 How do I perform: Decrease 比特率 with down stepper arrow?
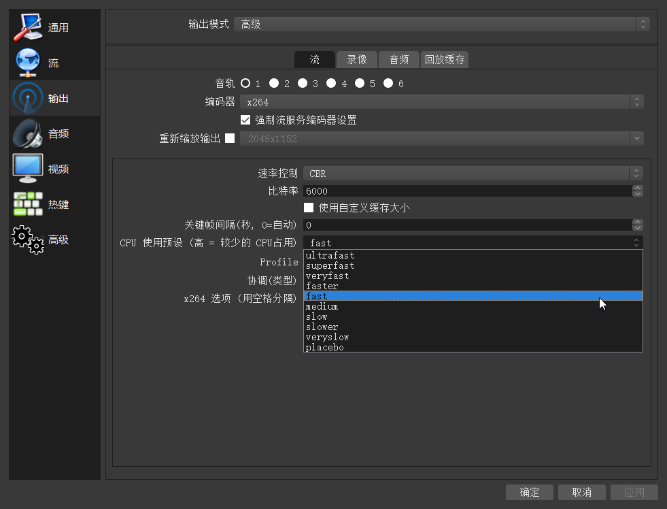(638, 194)
